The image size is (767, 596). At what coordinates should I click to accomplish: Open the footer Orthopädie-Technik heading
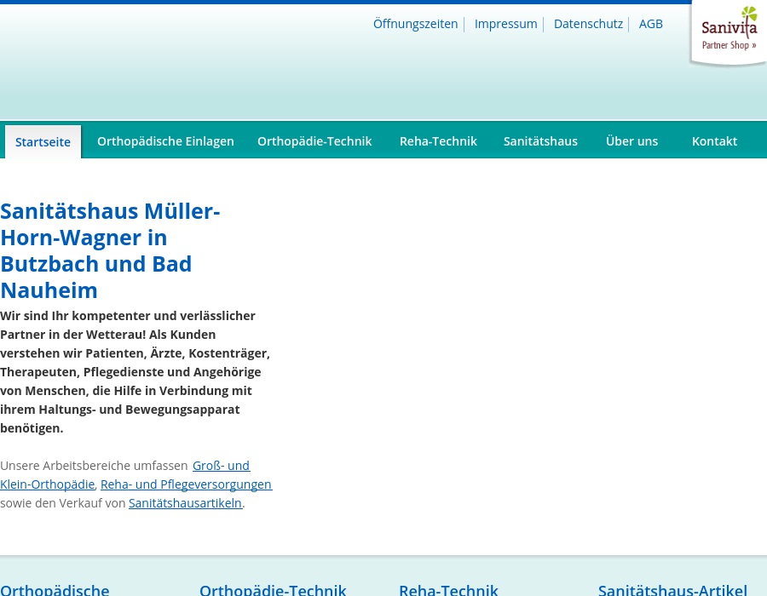(273, 588)
